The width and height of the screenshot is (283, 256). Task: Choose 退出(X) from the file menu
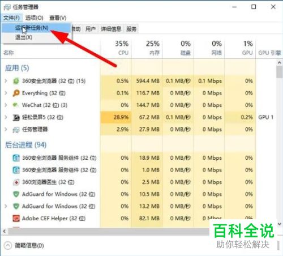pos(36,37)
